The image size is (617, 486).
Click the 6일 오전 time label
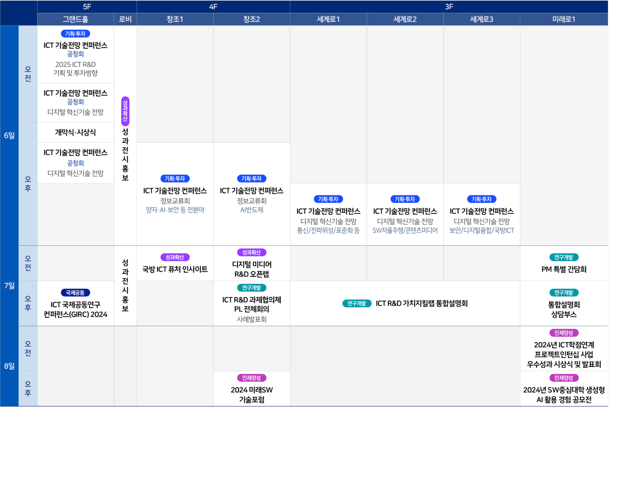point(28,74)
